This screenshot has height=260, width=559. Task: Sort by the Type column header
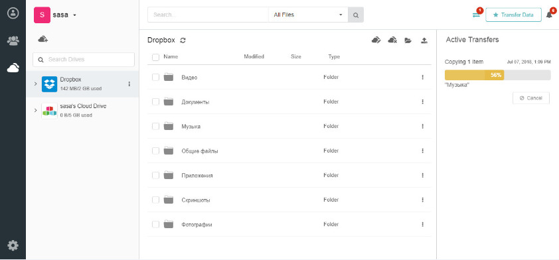tap(334, 56)
